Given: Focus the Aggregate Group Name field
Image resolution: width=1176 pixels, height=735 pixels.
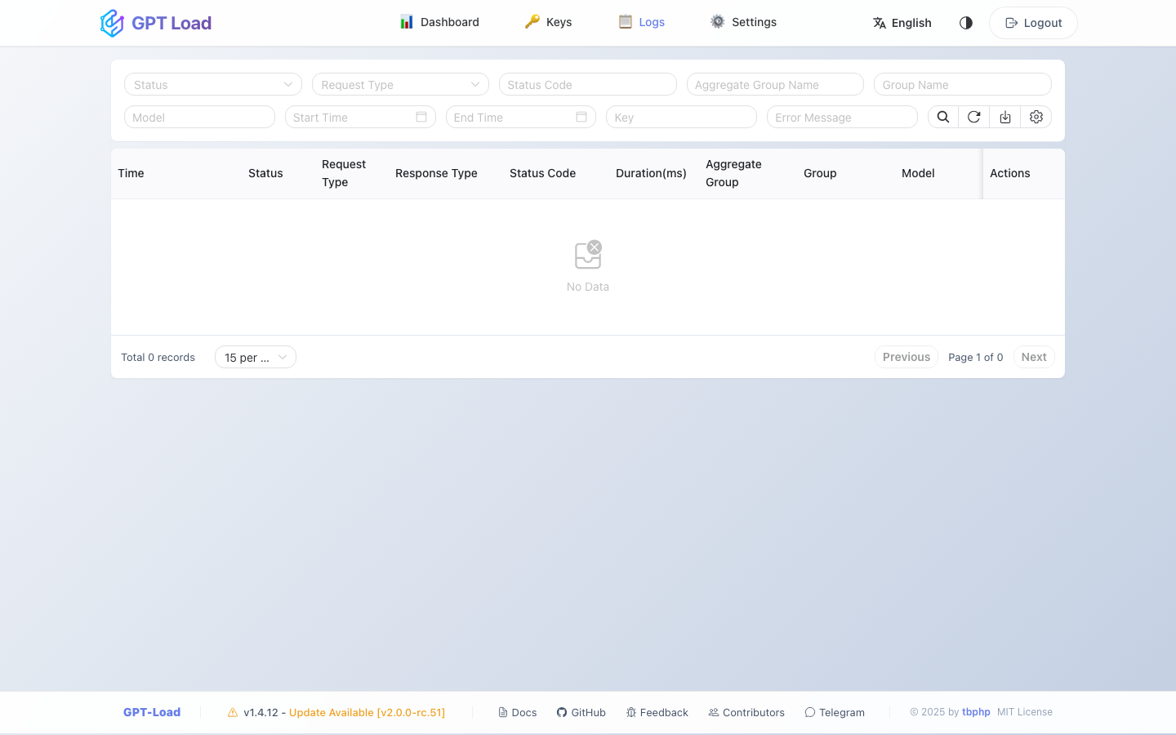Looking at the screenshot, I should pos(775,84).
